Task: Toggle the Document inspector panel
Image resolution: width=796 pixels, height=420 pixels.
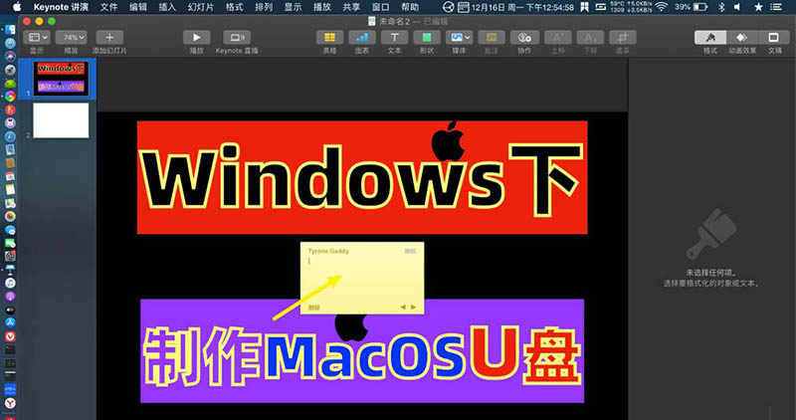Action: pyautogui.click(x=774, y=37)
